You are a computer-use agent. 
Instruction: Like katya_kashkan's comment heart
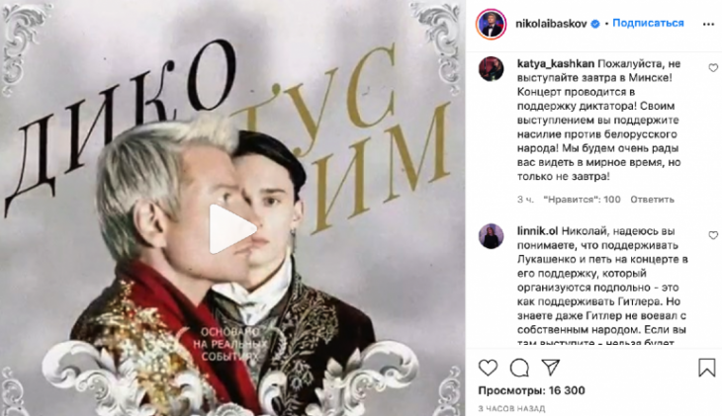tap(713, 68)
